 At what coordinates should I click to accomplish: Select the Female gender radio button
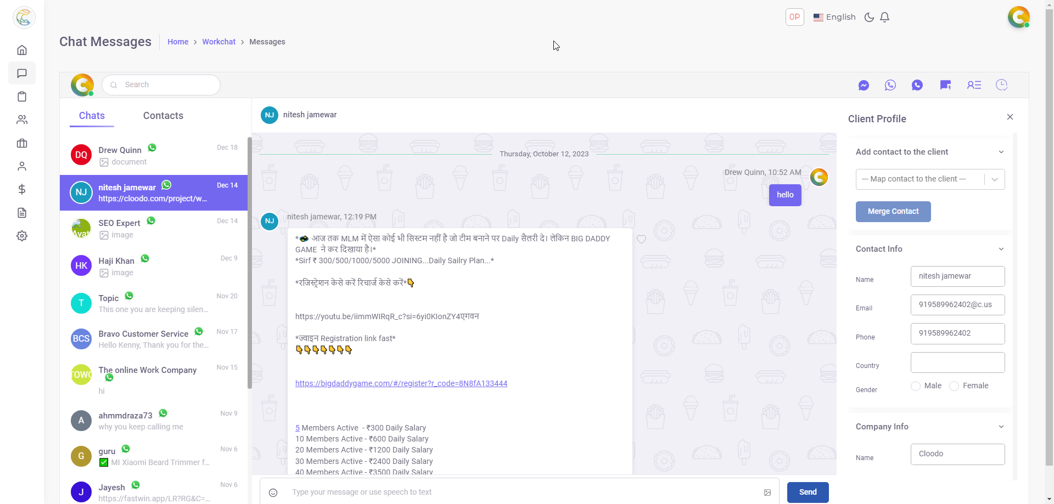(954, 386)
